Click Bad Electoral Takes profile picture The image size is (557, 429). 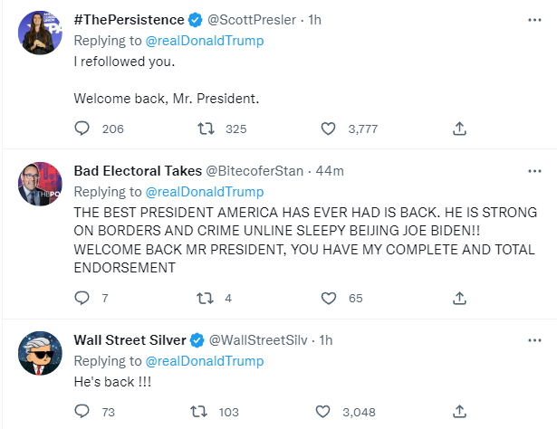coord(40,185)
